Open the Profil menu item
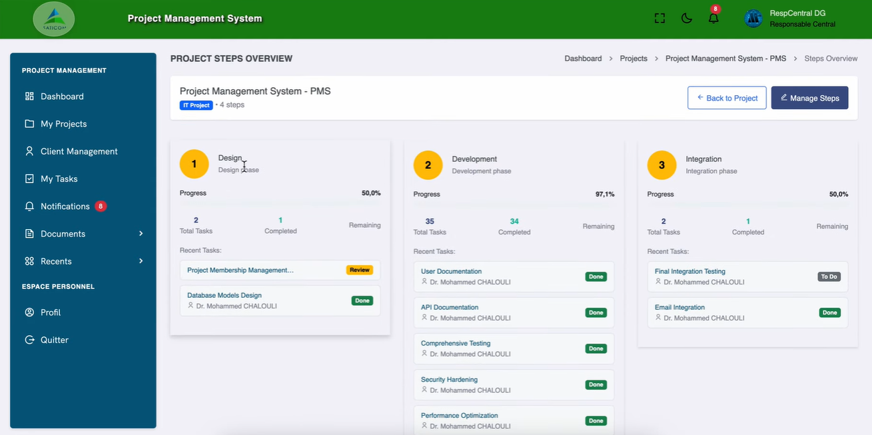Viewport: 872px width, 435px height. click(51, 312)
